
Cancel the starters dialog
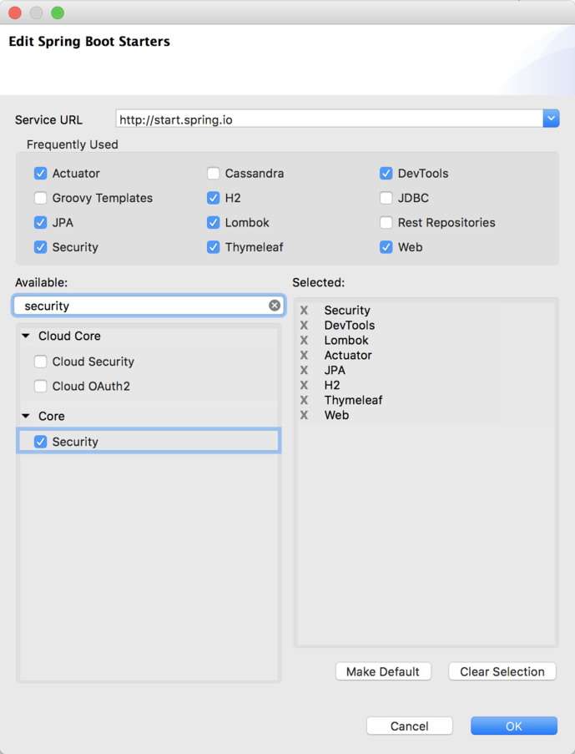click(409, 726)
